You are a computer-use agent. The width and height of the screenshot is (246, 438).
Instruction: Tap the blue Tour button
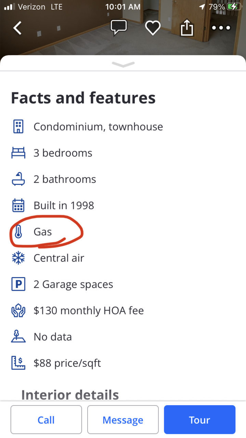(199, 420)
